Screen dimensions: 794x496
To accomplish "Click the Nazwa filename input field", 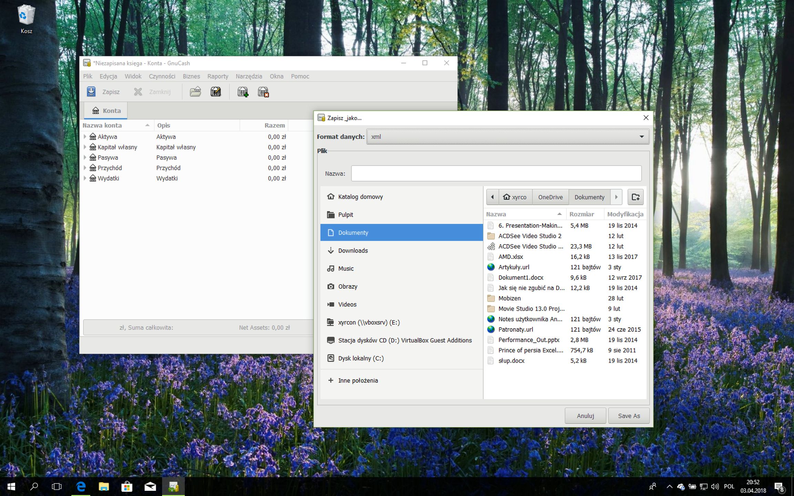I will [496, 173].
